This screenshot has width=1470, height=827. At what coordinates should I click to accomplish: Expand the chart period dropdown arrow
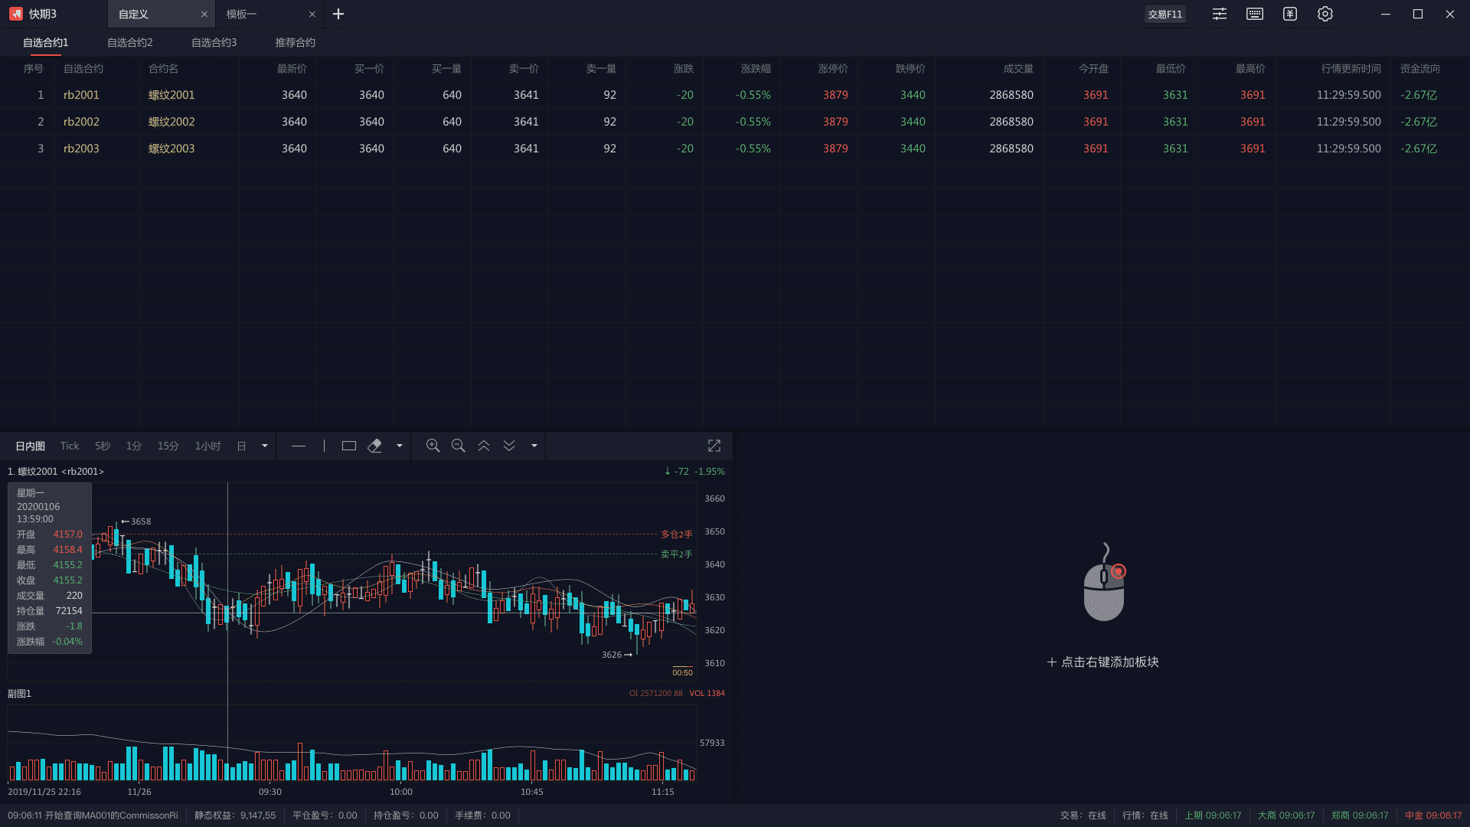[x=265, y=446]
